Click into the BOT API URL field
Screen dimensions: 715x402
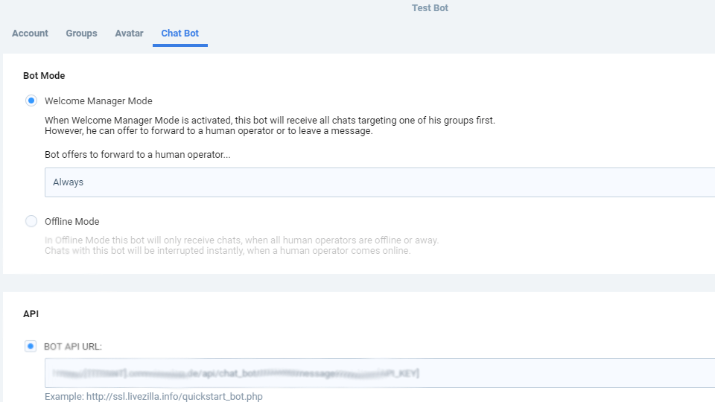pos(380,373)
